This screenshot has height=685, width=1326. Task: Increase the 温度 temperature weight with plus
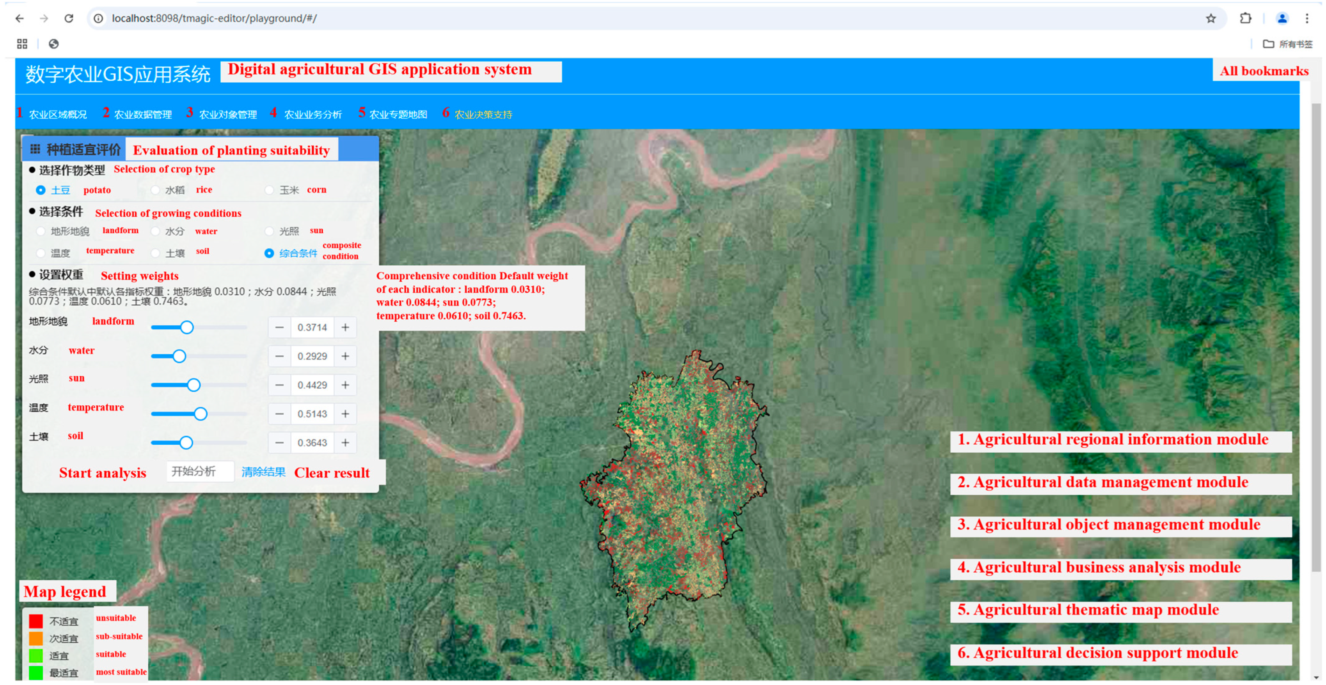click(345, 414)
